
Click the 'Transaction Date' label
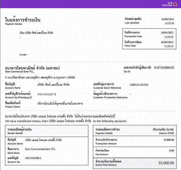click(133, 36)
